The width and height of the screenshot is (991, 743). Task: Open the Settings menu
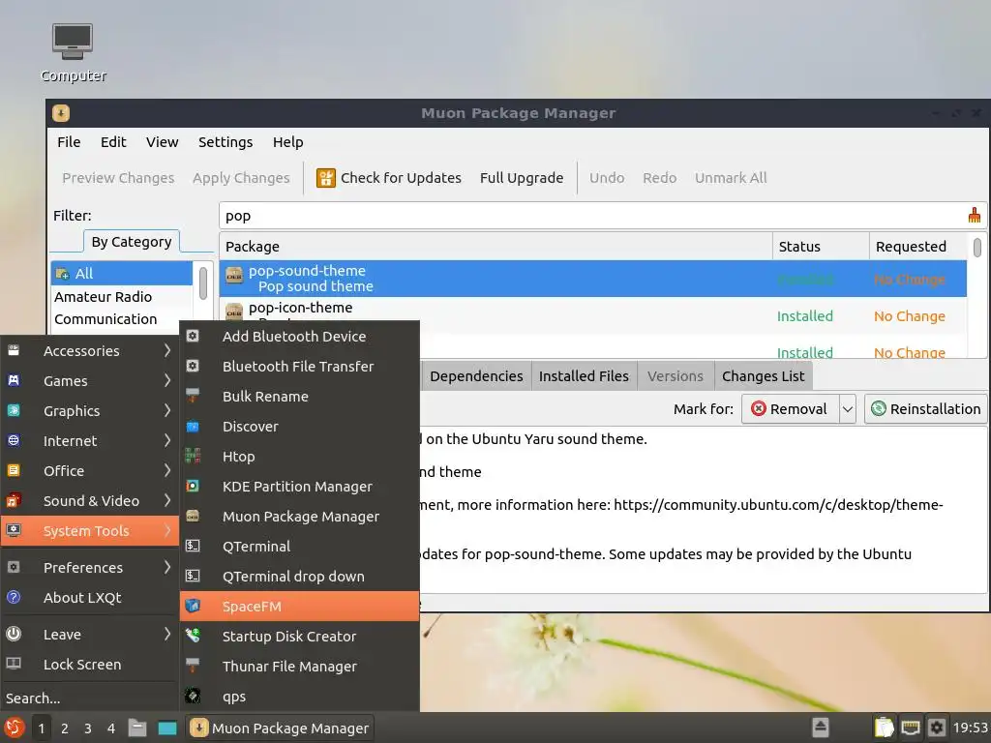tap(225, 142)
